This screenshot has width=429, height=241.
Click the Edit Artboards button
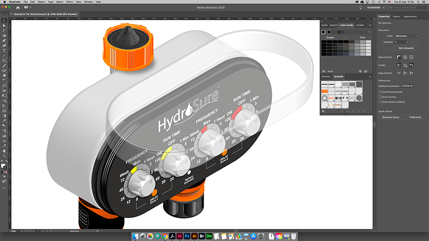(x=406, y=48)
